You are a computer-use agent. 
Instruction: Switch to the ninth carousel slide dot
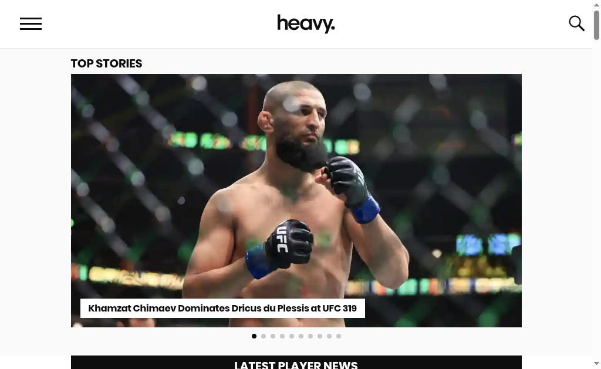pos(329,336)
